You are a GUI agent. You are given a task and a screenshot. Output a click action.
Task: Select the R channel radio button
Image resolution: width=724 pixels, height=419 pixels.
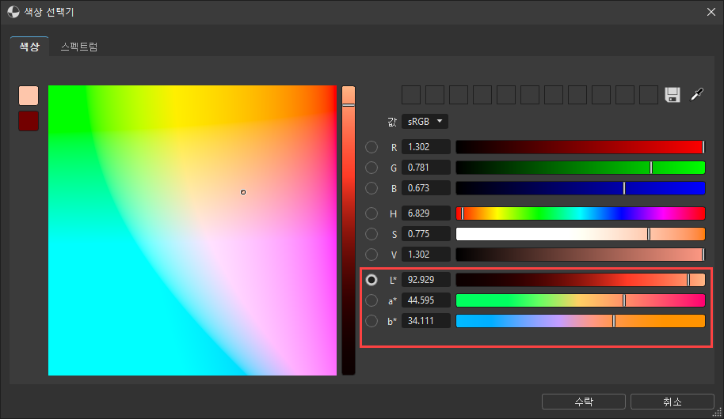(372, 147)
